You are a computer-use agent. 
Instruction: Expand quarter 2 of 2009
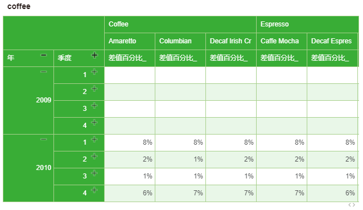[94, 89]
